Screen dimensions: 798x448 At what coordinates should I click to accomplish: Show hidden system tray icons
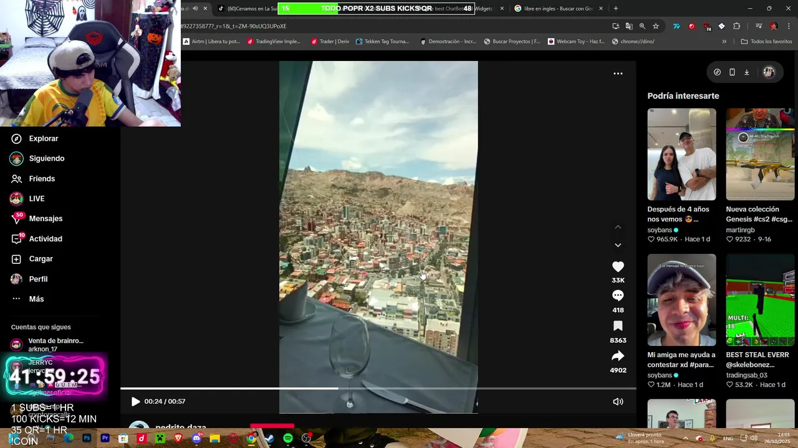685,439
